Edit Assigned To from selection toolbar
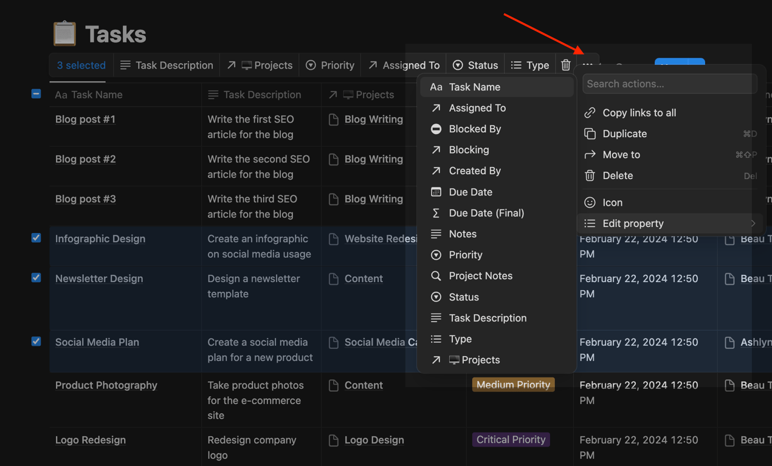The image size is (772, 466). [404, 65]
